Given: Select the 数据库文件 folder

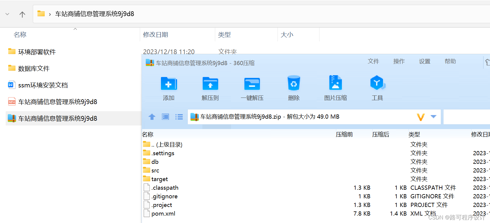Looking at the screenshot, I should (x=34, y=69).
